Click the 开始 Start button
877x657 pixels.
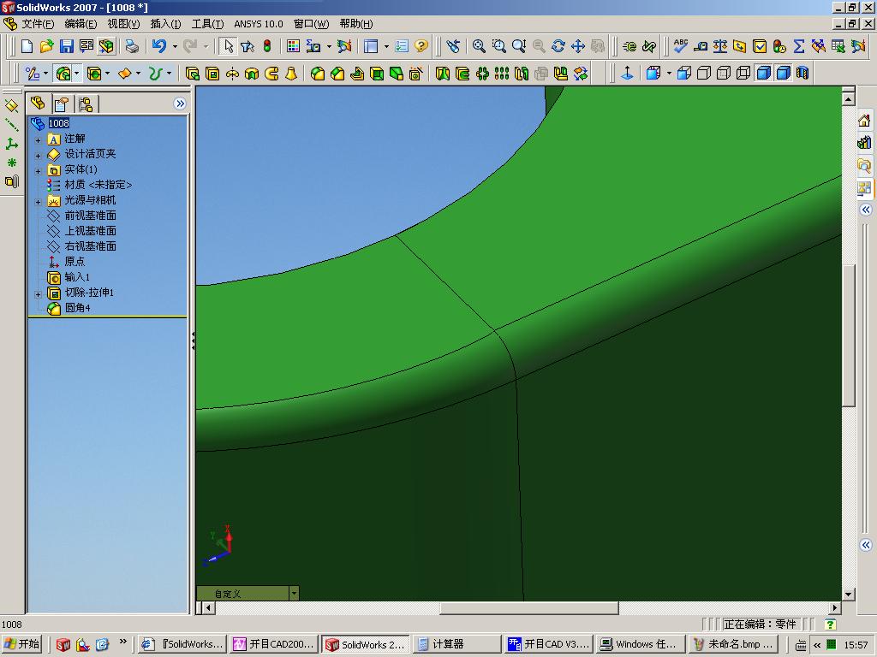coord(22,644)
